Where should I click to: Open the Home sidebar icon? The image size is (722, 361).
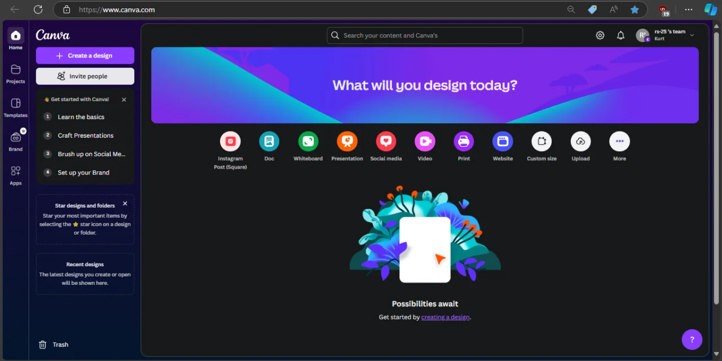(16, 36)
